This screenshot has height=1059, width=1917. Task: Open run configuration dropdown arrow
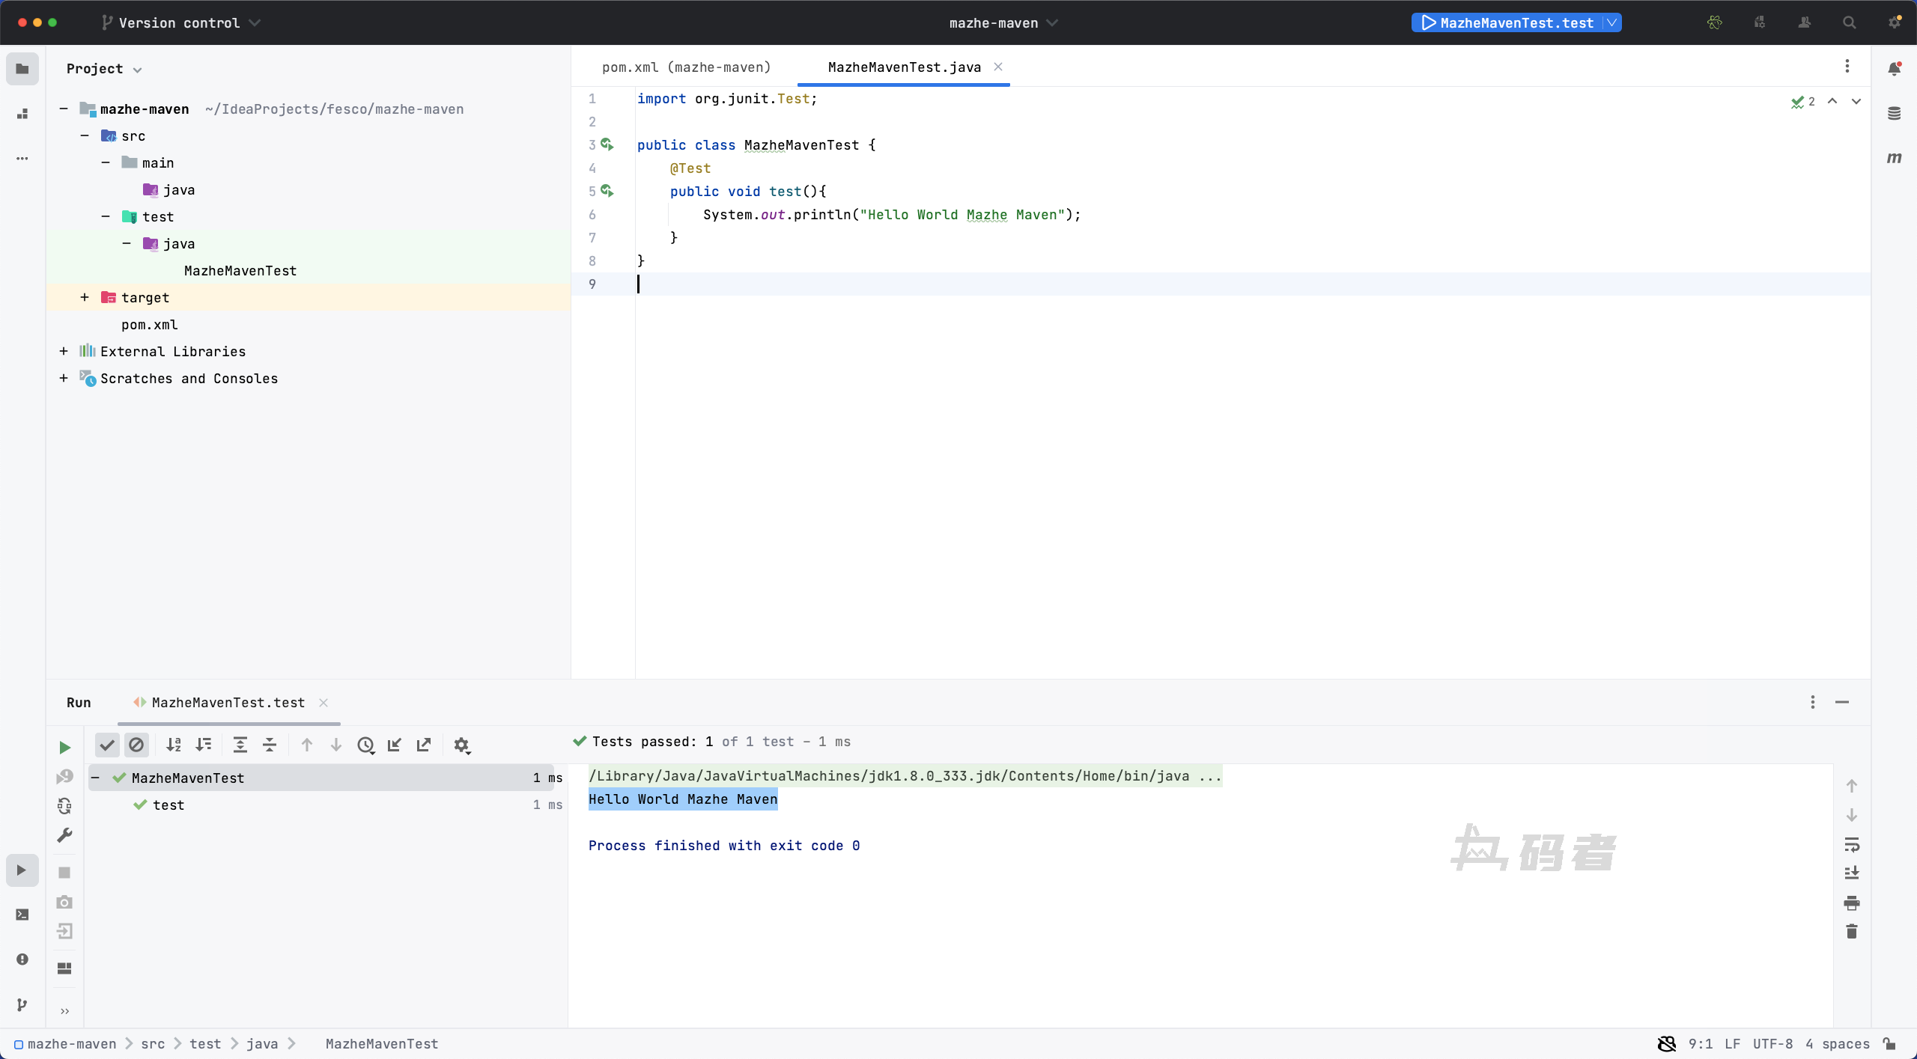tap(1611, 22)
